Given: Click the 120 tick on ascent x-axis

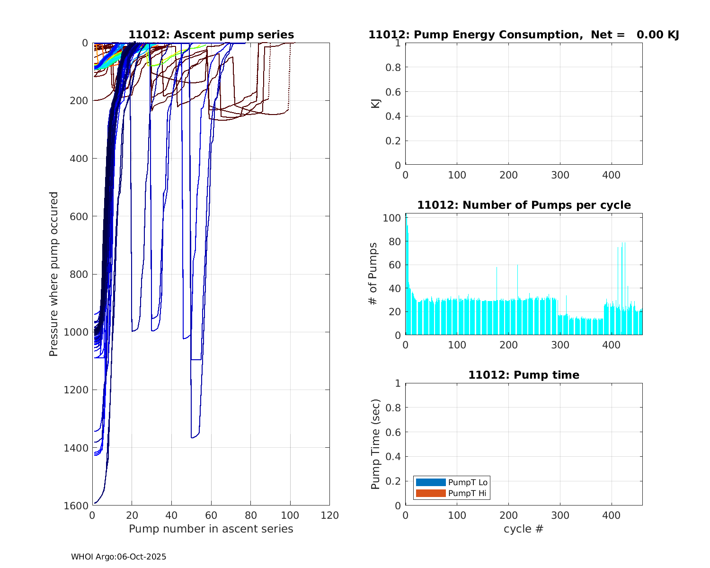Looking at the screenshot, I should coord(329,515).
